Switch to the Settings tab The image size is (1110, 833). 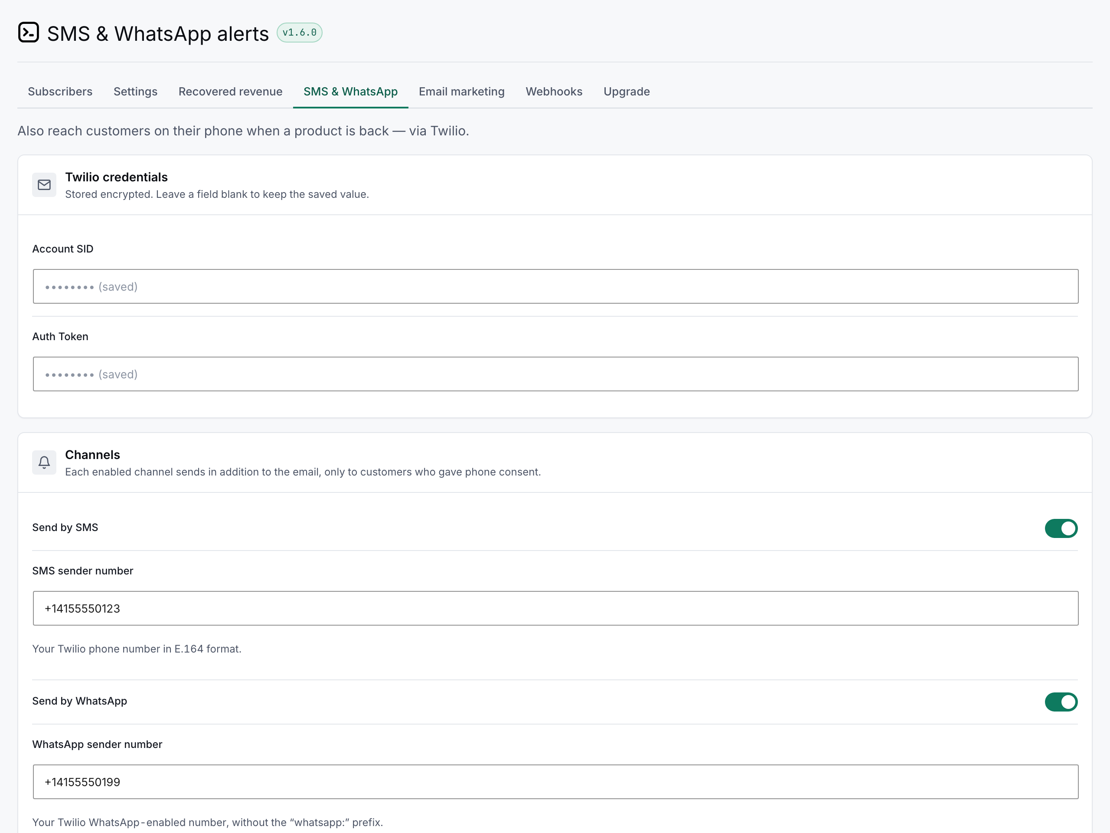pos(135,92)
